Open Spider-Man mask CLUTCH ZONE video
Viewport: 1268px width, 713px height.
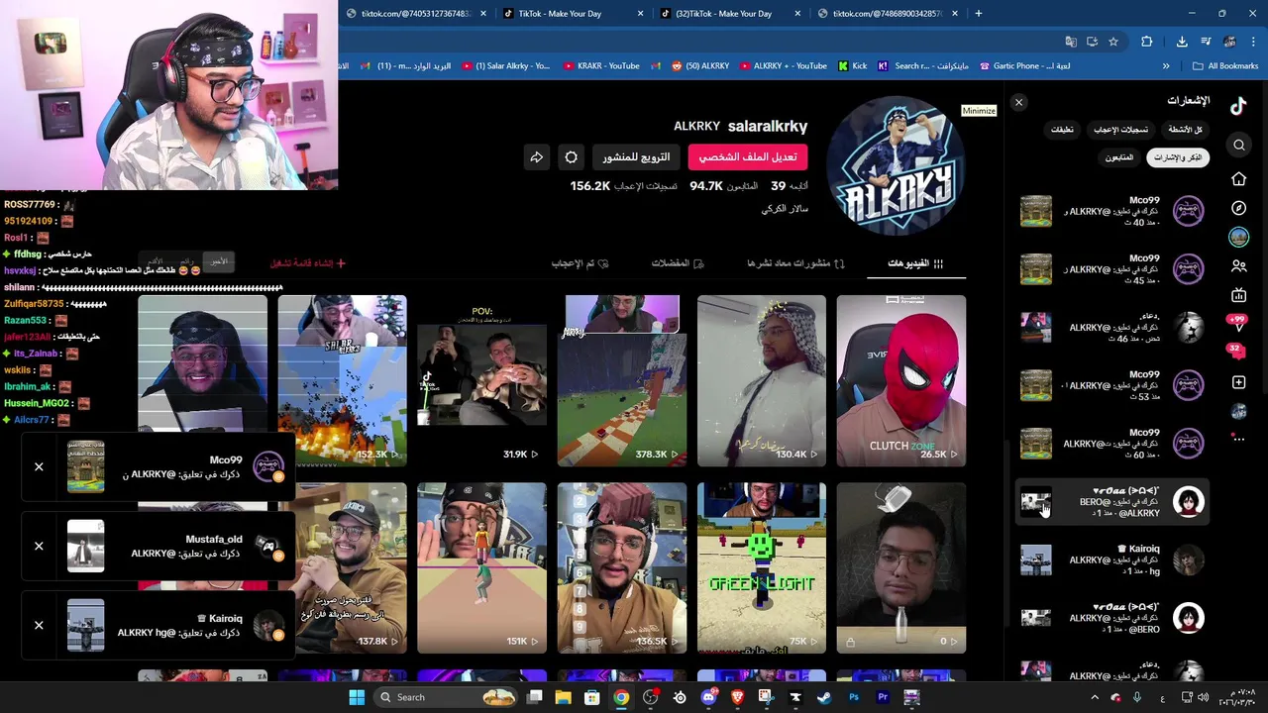coord(900,380)
